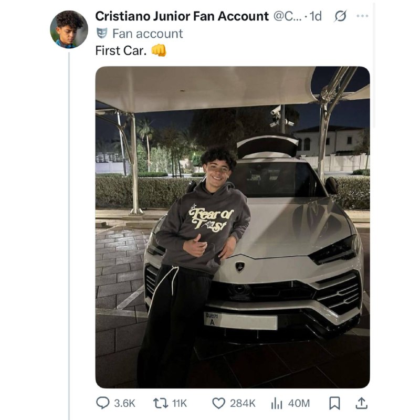Click the mask icon beside Fan account
The width and height of the screenshot is (420, 420).
pos(102,33)
